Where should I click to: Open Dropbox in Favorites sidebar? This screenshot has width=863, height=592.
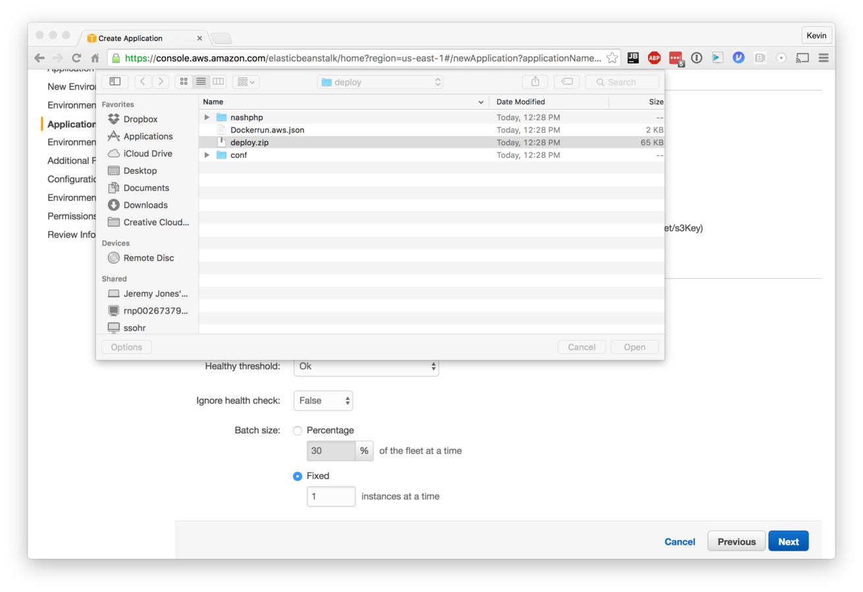(140, 119)
